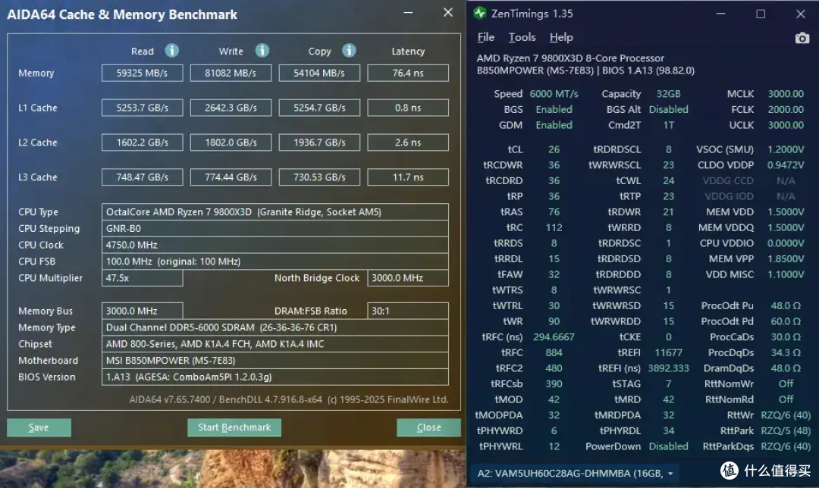Click the Memory Bus 3000.0 MHz field

[142, 311]
